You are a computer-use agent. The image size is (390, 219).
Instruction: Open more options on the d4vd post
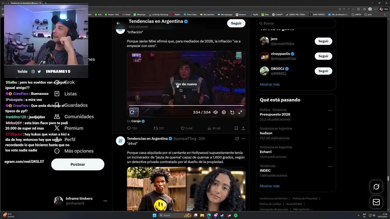pyautogui.click(x=243, y=139)
